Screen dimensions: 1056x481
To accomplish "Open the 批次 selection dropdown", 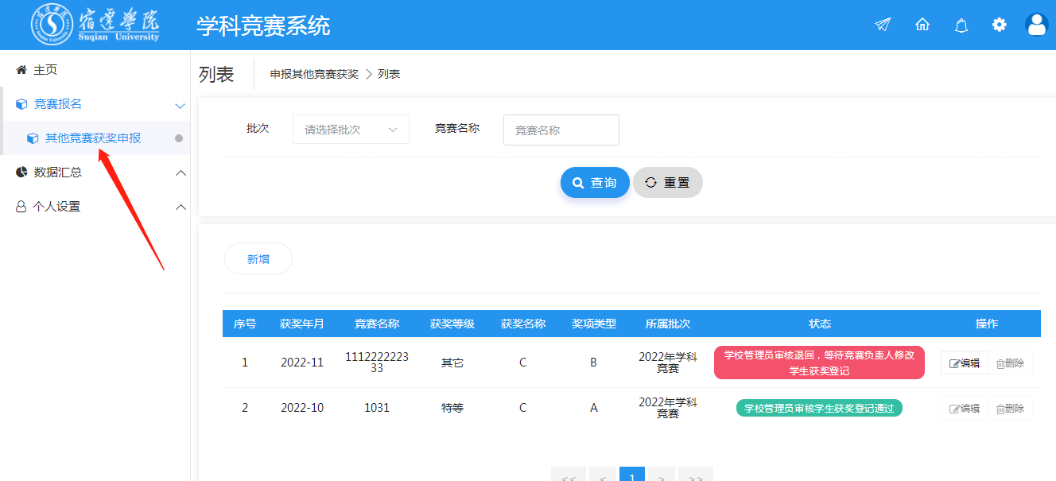I will tap(351, 130).
